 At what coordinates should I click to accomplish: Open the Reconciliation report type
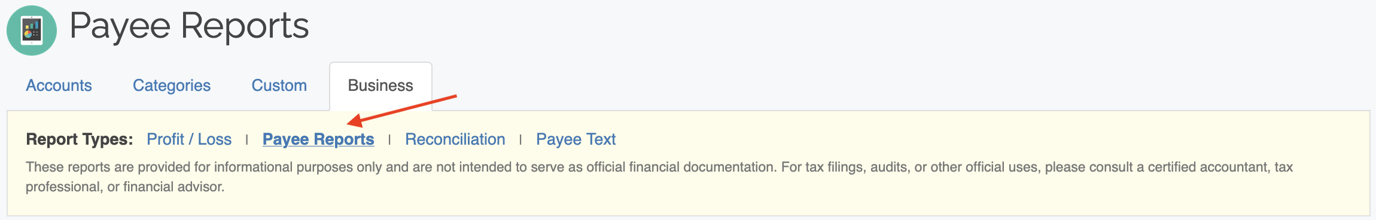(x=455, y=139)
